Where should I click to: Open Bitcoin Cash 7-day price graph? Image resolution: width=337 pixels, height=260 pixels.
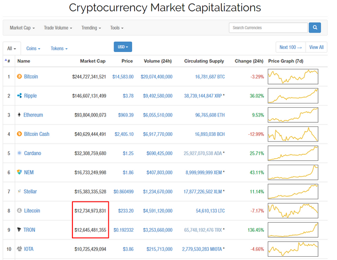(293, 134)
